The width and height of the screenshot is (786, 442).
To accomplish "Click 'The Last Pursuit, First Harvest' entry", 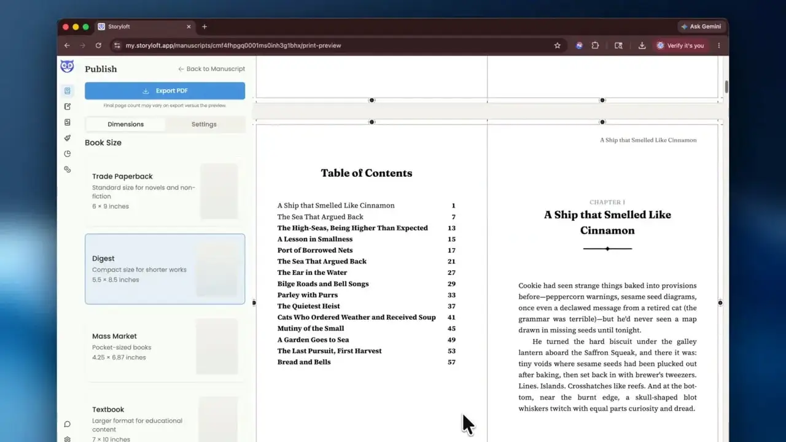I will pos(366,351).
